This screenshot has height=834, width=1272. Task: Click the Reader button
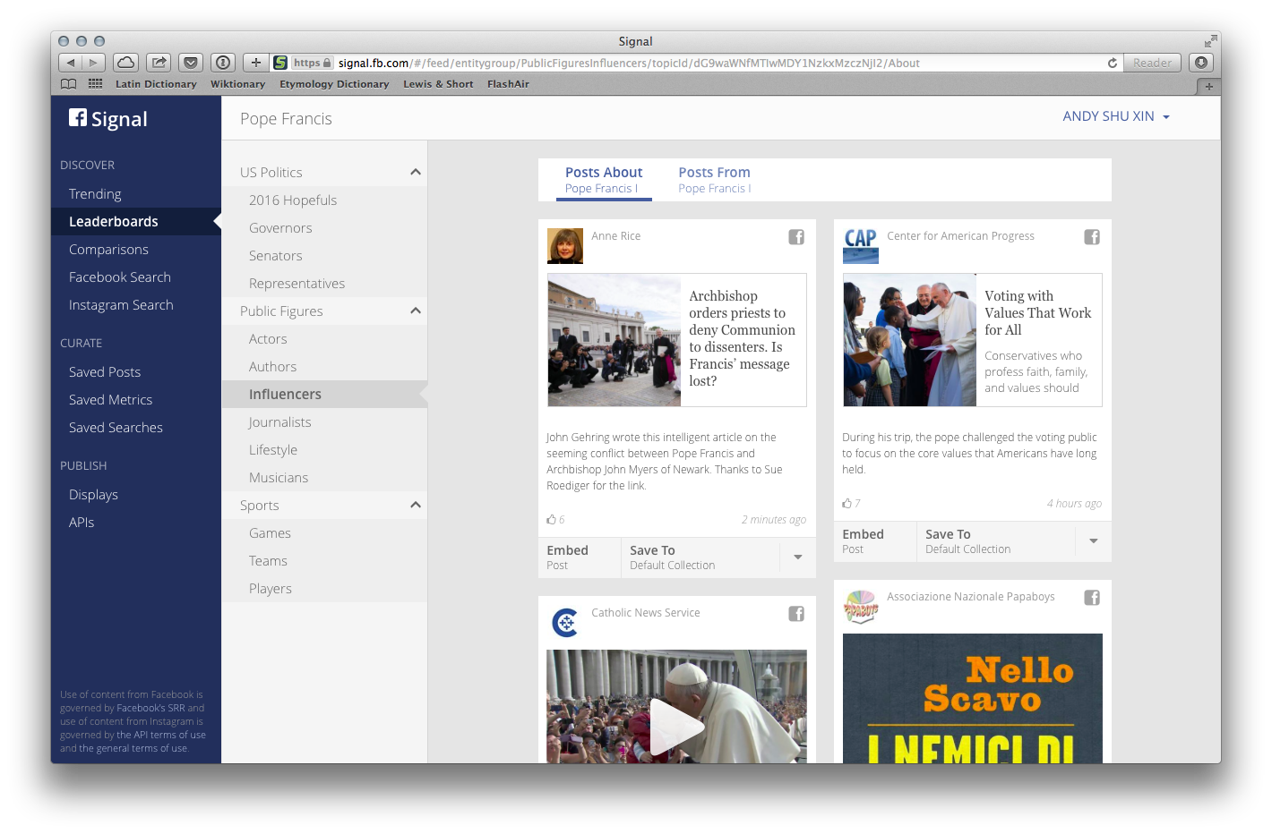[x=1152, y=63]
